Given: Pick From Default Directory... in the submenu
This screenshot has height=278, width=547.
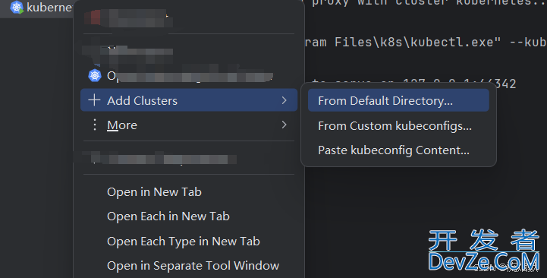Looking at the screenshot, I should (398, 100).
